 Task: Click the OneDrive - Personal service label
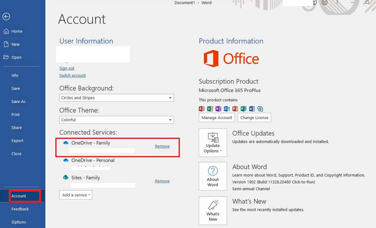coord(93,160)
